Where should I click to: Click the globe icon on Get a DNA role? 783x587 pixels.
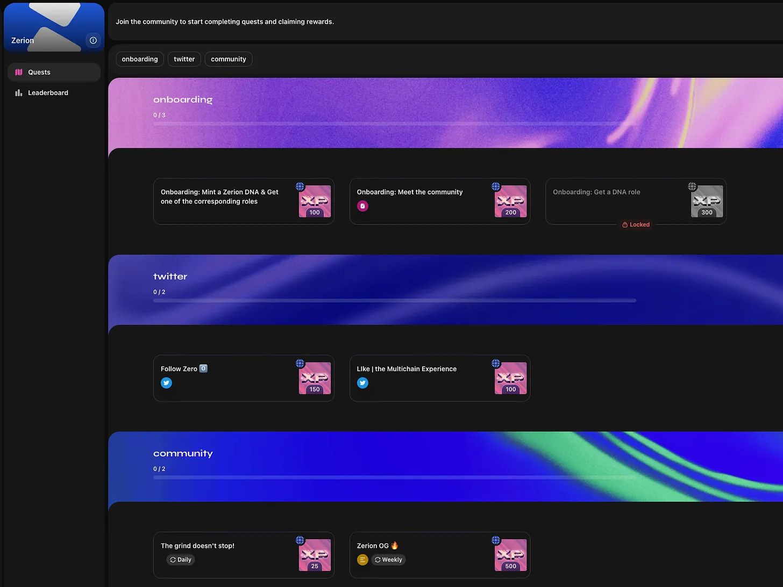tap(692, 186)
